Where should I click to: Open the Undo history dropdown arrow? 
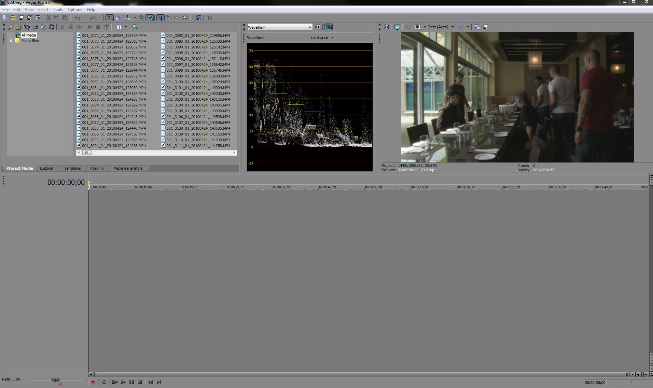tap(85, 18)
